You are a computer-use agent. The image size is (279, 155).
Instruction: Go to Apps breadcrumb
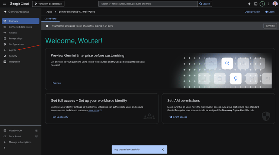click(x=49, y=12)
